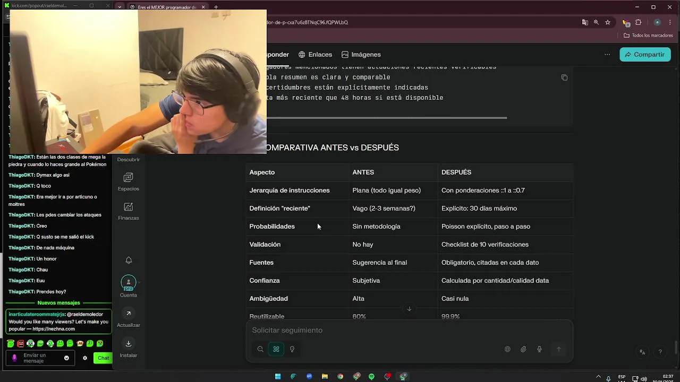Click the 'Poisson explícito, paso a paso' cell
Viewport: 680px width, 382px height.
point(486,227)
